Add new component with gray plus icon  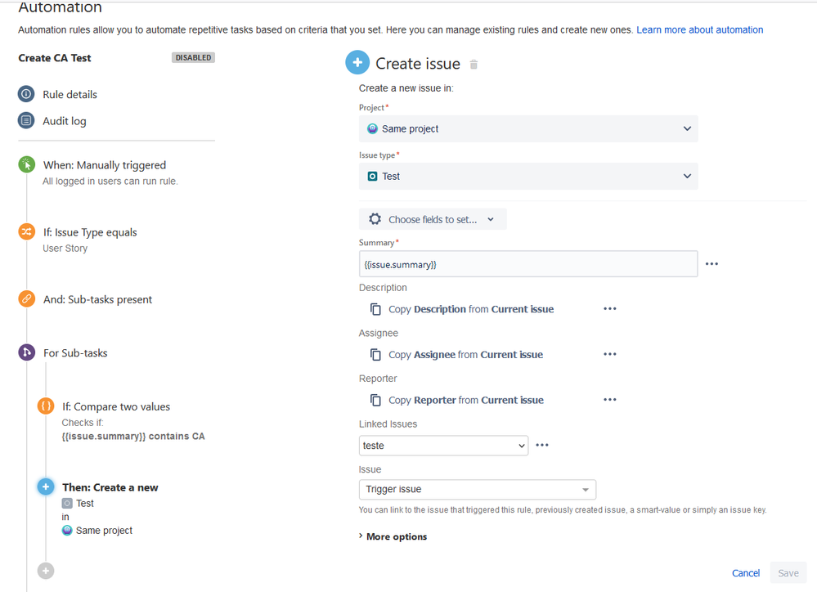pos(46,571)
